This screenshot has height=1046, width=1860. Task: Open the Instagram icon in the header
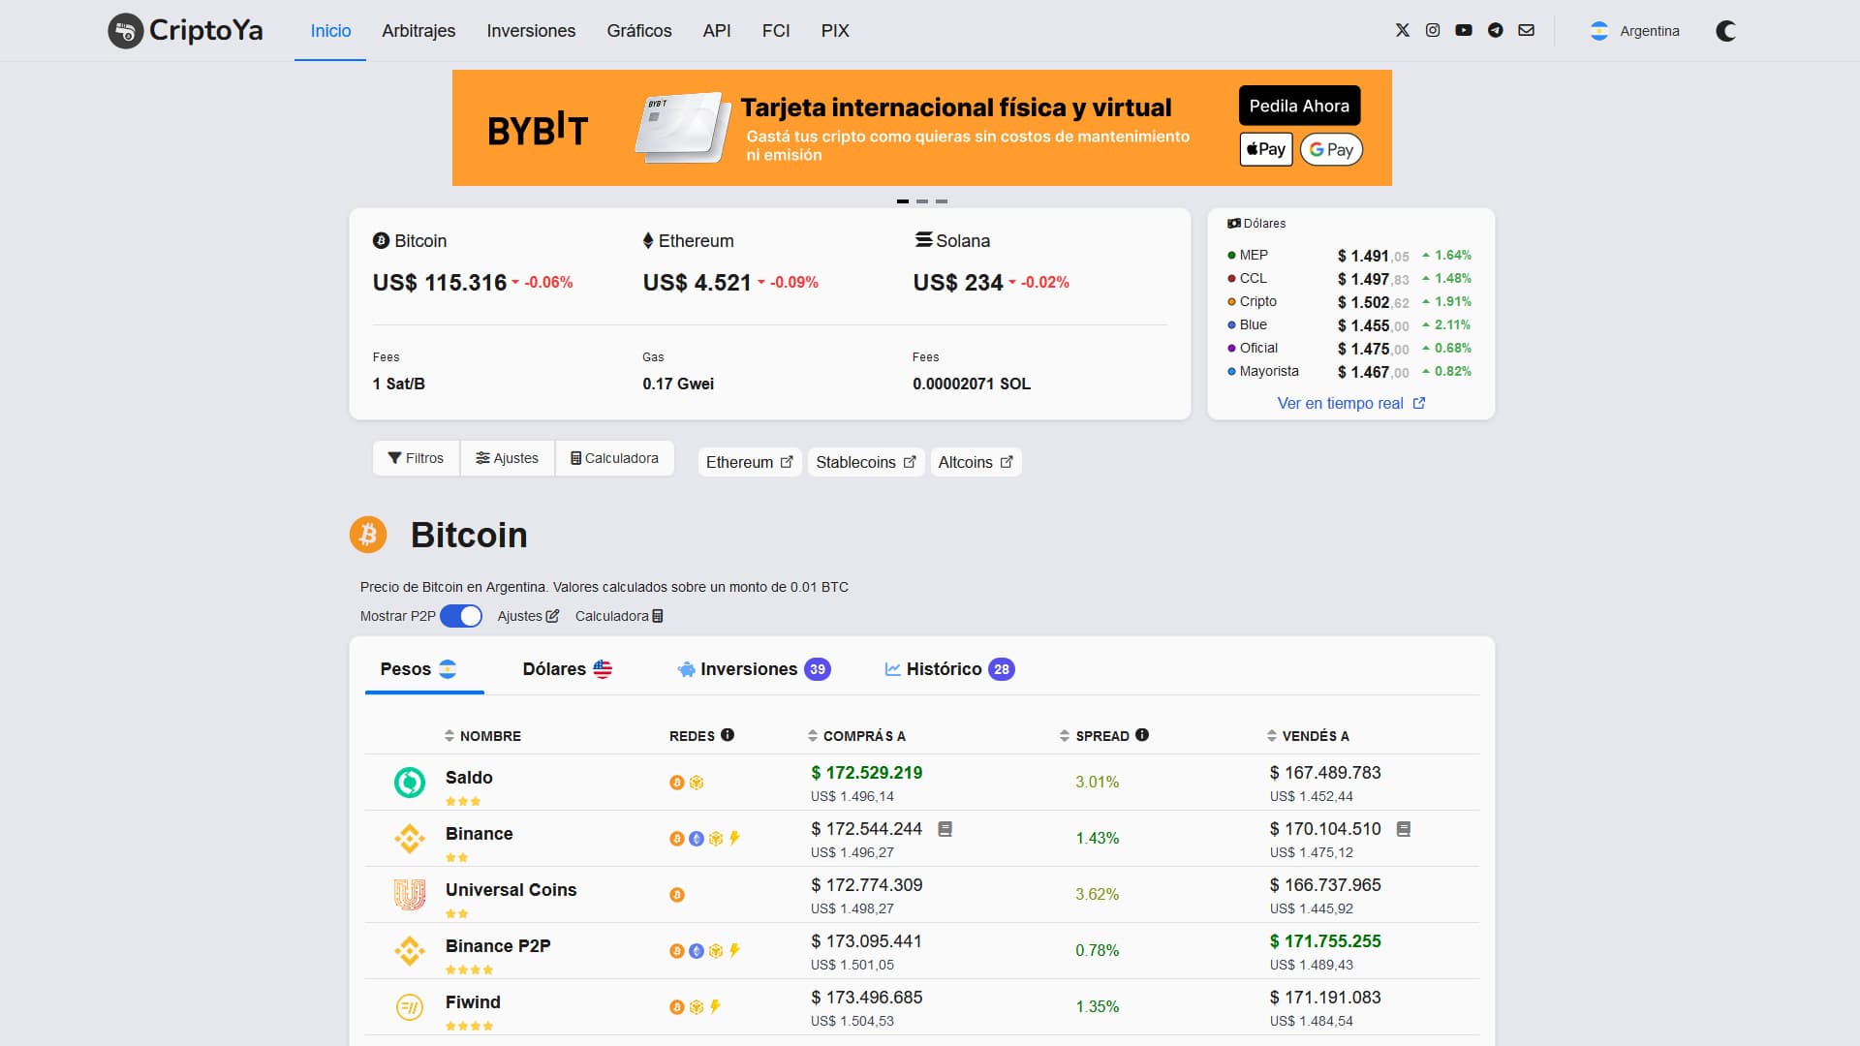pos(1433,30)
